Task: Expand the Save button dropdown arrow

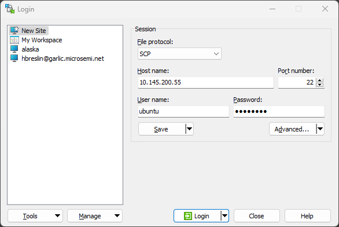Action: click(x=189, y=129)
